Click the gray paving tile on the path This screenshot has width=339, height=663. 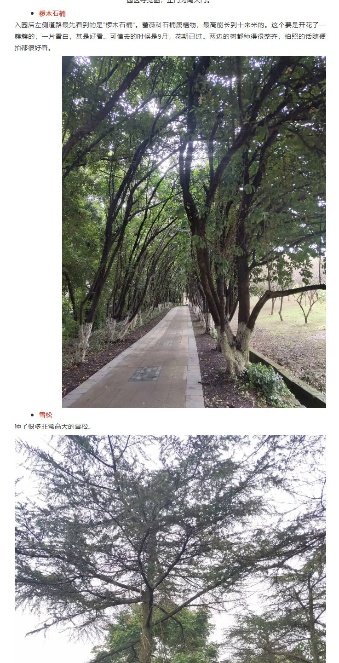click(145, 374)
